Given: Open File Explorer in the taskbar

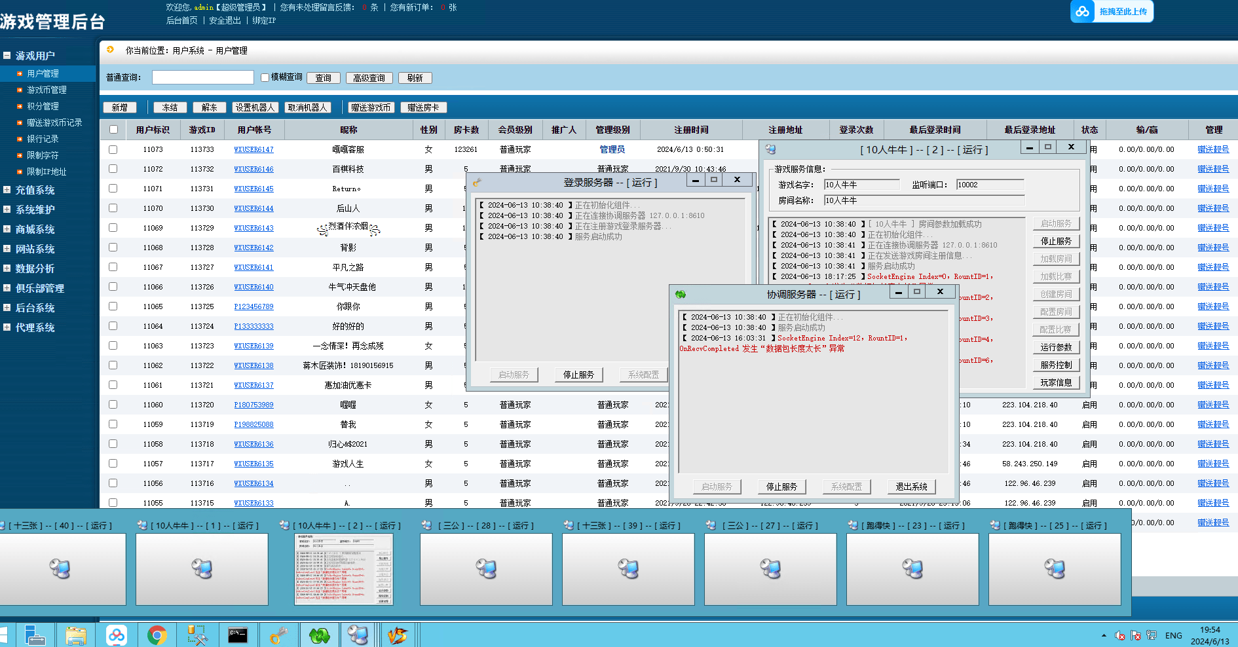Looking at the screenshot, I should click(75, 635).
